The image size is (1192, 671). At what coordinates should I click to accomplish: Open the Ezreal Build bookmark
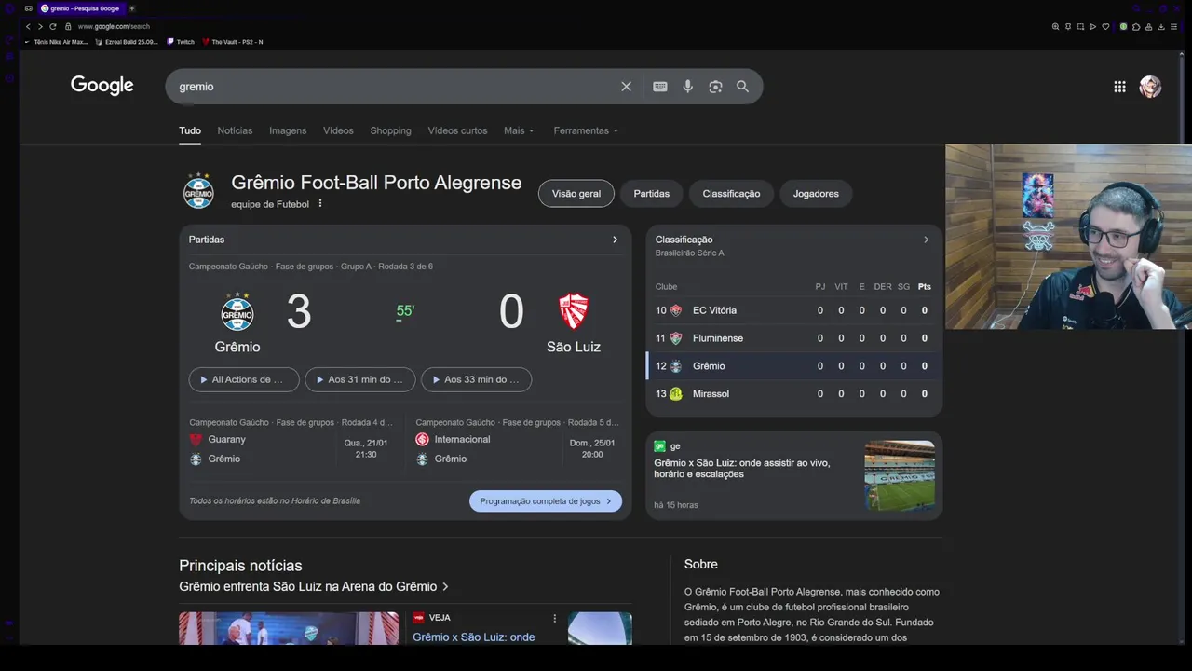coord(127,42)
